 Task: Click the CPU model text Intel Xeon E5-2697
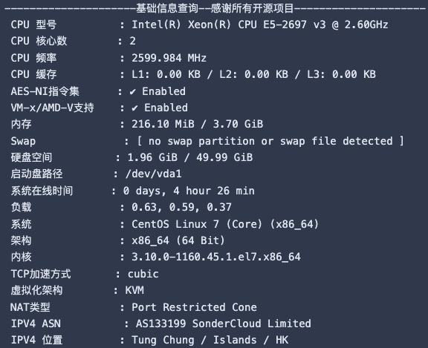click(259, 24)
